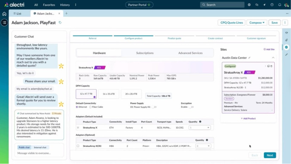291x164 pixels.
Task: Click the favorite star in Partner Portal pill
Action: point(149,5)
